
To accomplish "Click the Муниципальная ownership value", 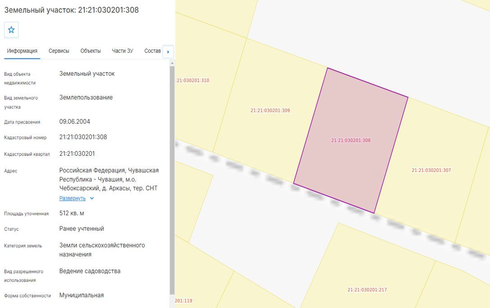I will click(x=82, y=295).
